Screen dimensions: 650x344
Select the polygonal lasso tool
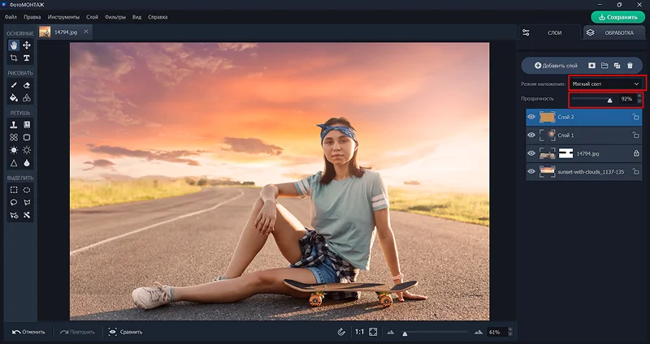[27, 203]
